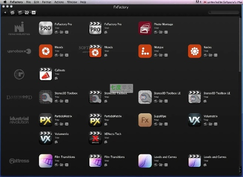Click the Adobe status icon in the menu bar
Screen dimensions: 243x177
198,2
